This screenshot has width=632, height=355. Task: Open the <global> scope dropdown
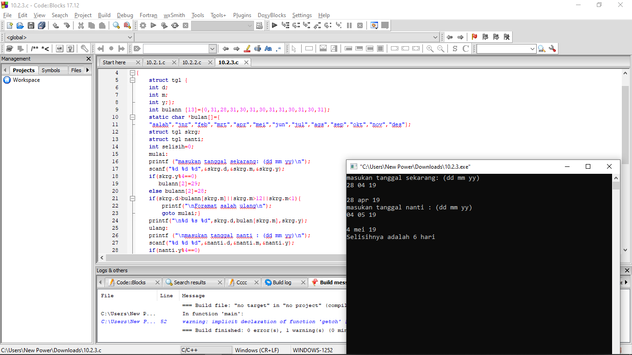point(69,37)
